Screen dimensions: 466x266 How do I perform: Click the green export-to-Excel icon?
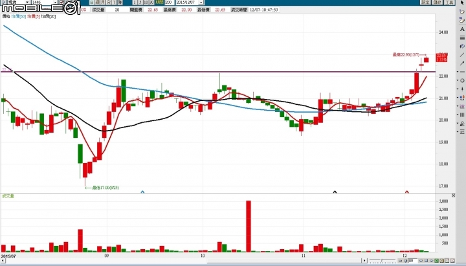coord(437,261)
